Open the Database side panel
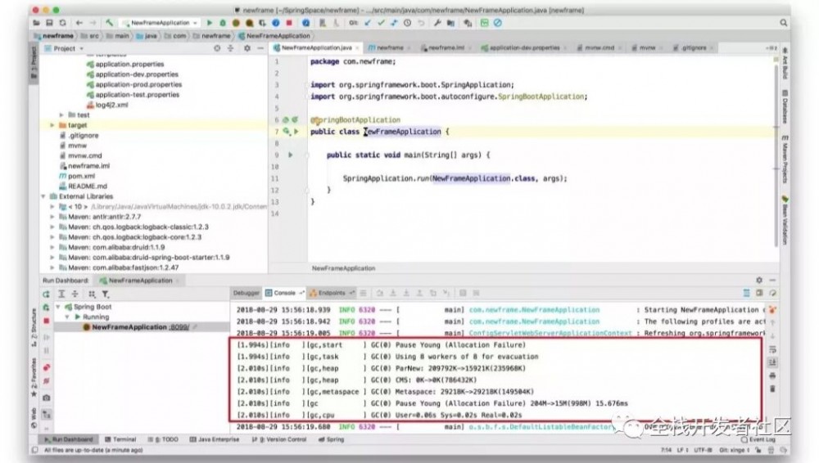 click(x=785, y=106)
